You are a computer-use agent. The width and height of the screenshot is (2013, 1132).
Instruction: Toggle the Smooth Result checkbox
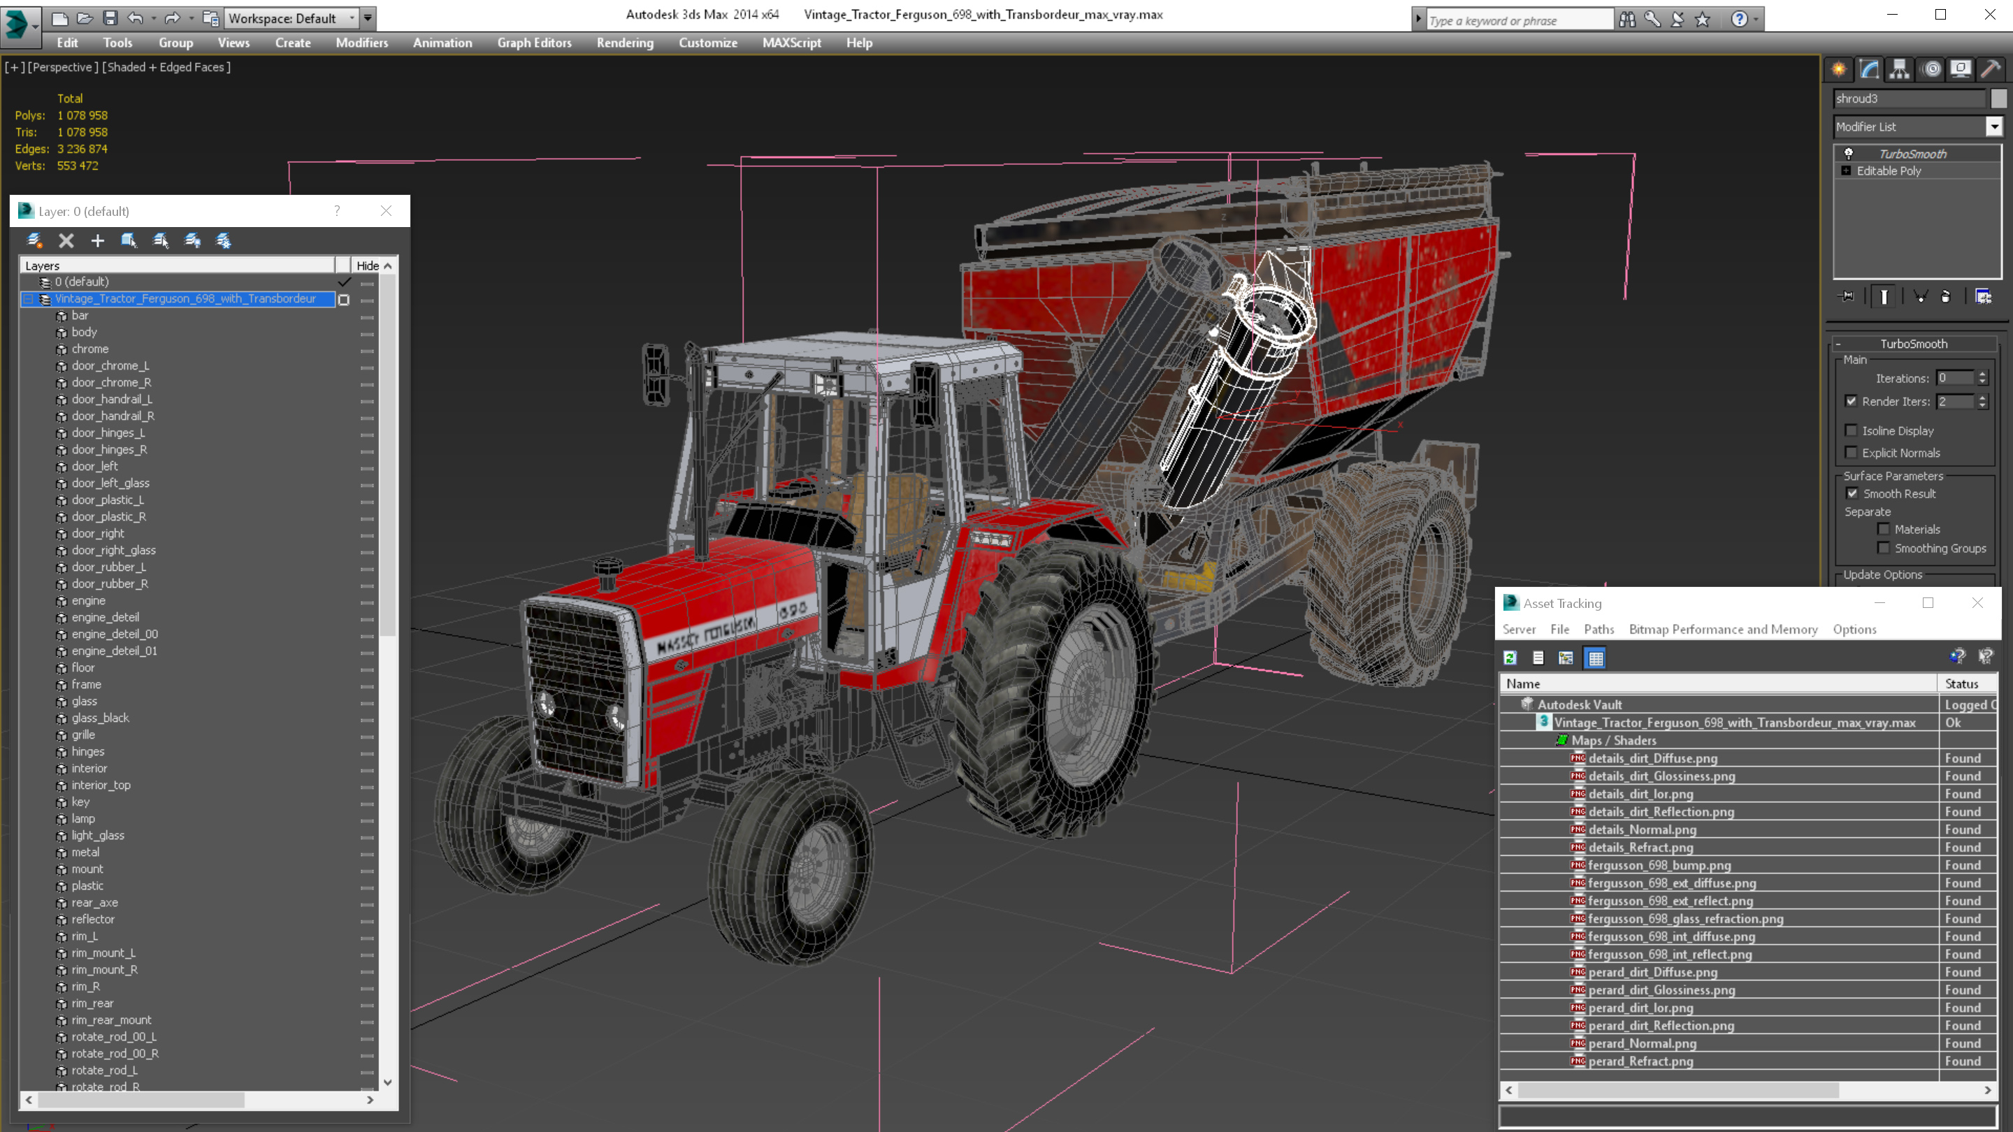[x=1852, y=493]
